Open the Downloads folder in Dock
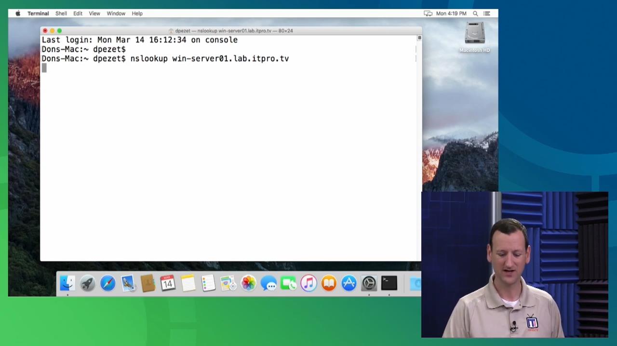Viewport: 617px width, 346px height. (x=416, y=283)
